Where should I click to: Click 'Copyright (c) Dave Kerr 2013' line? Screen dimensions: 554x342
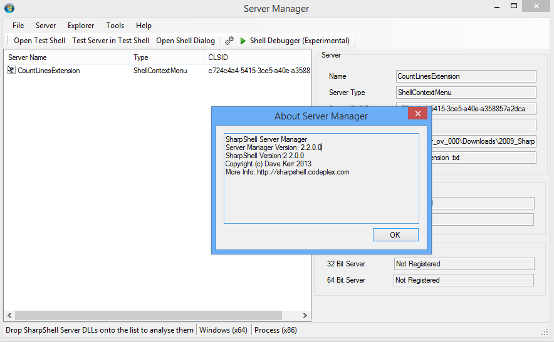268,164
